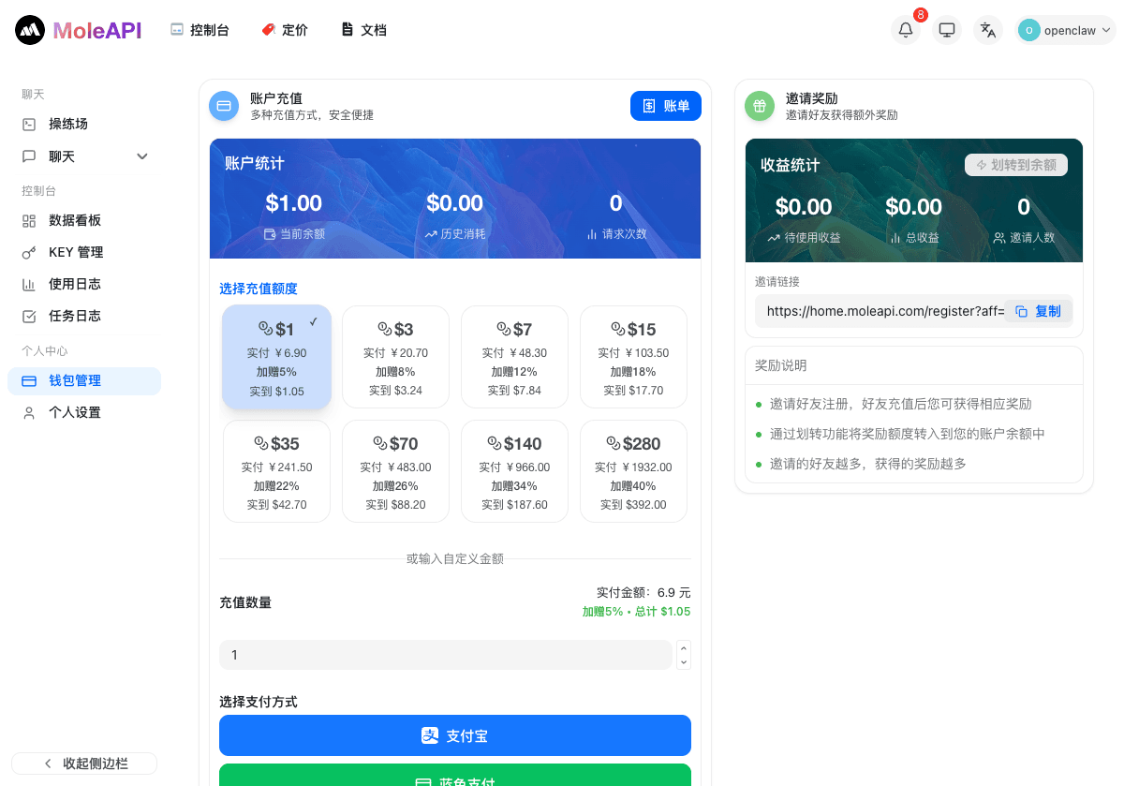
Task: Open the language switcher icon
Action: (x=987, y=29)
